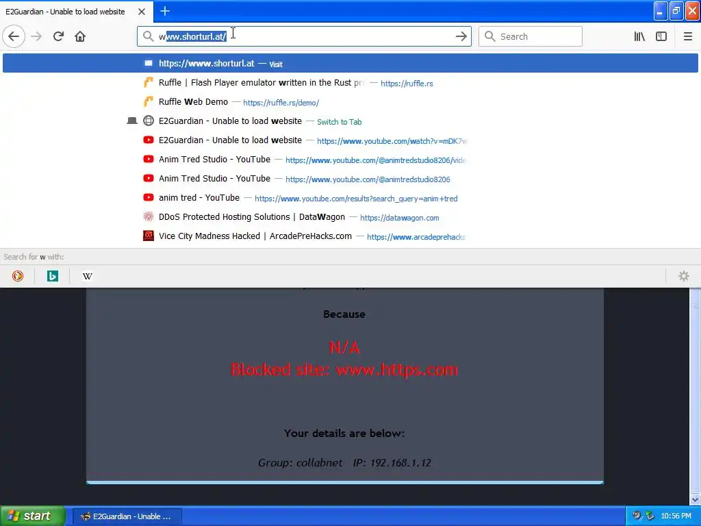Viewport: 701px width, 526px height.
Task: Select Ruffle Web Demo suggestion
Action: point(350,101)
